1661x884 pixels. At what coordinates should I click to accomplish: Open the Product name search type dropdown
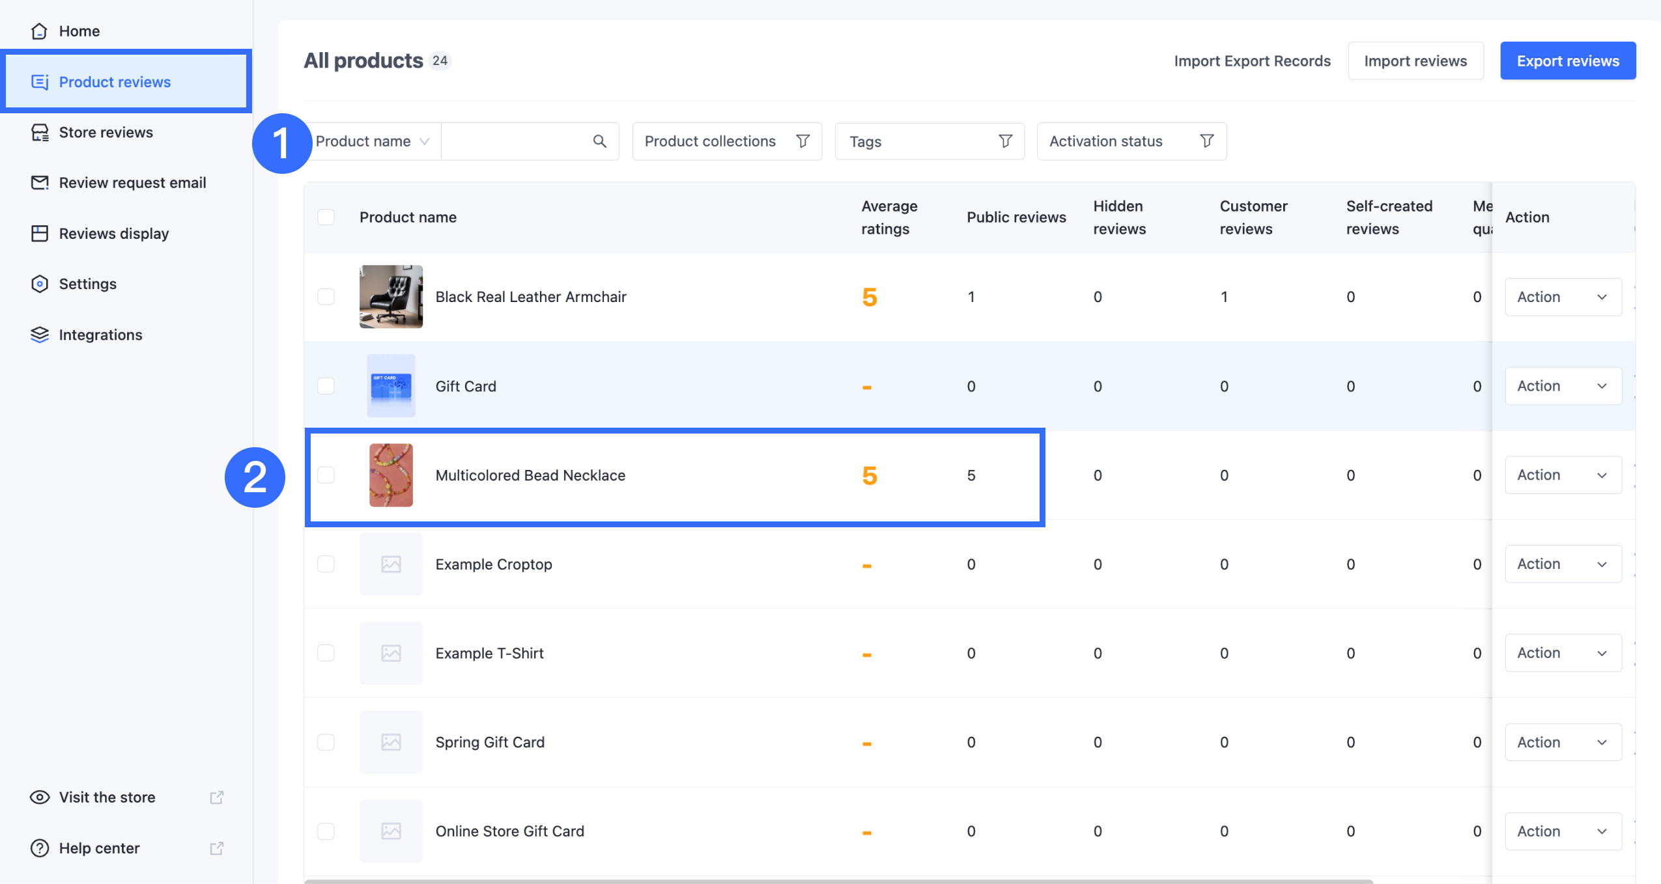click(x=373, y=141)
